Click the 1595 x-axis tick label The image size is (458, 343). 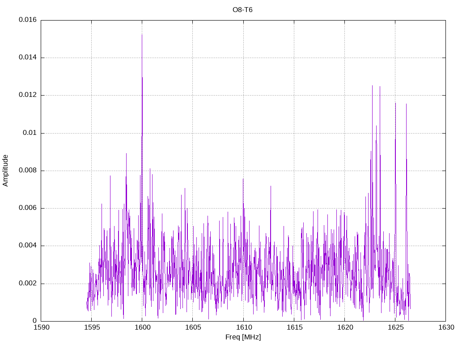pyautogui.click(x=92, y=327)
